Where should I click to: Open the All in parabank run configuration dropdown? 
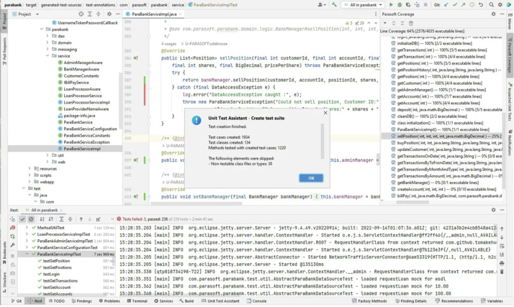(x=363, y=5)
